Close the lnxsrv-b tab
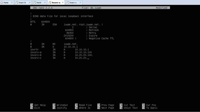Screen dimensions: 200x112 [30, 2]
